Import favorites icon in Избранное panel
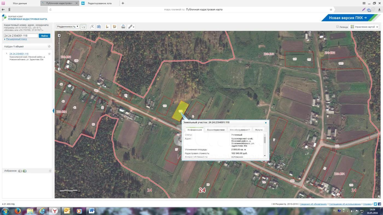Image resolution: width=383 pixels, height=215 pixels. click(x=20, y=171)
